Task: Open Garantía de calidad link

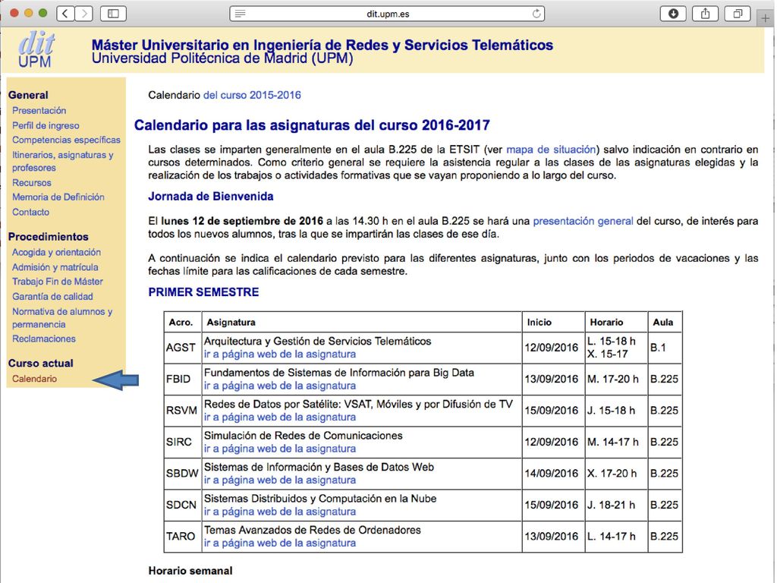Action: tap(52, 297)
